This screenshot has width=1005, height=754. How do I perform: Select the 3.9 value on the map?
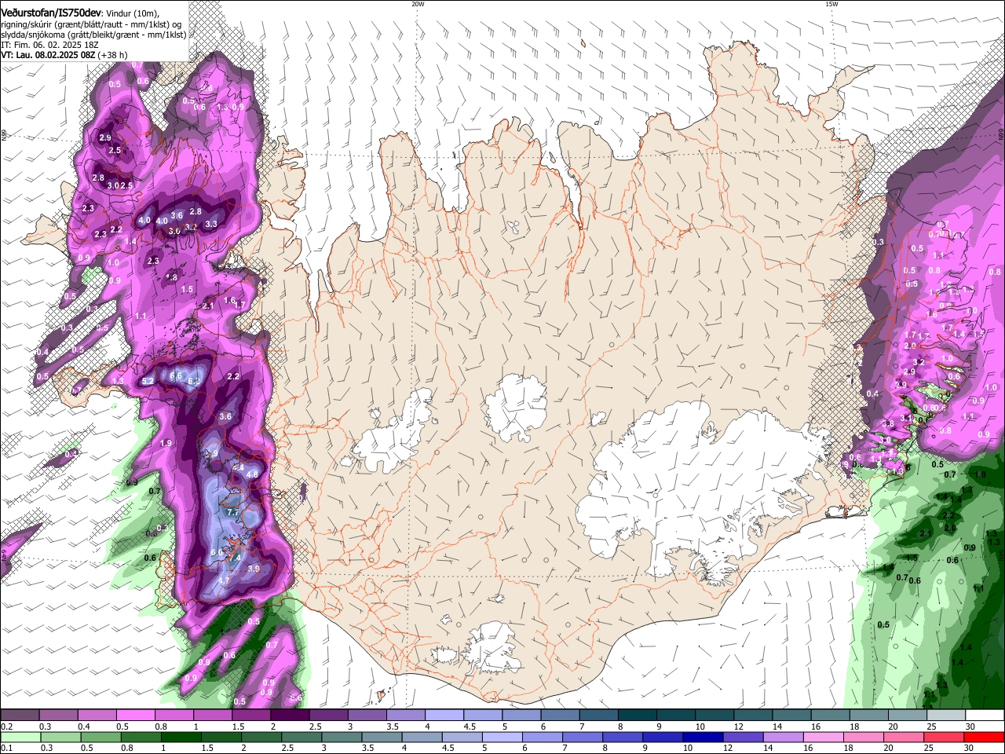pos(254,569)
